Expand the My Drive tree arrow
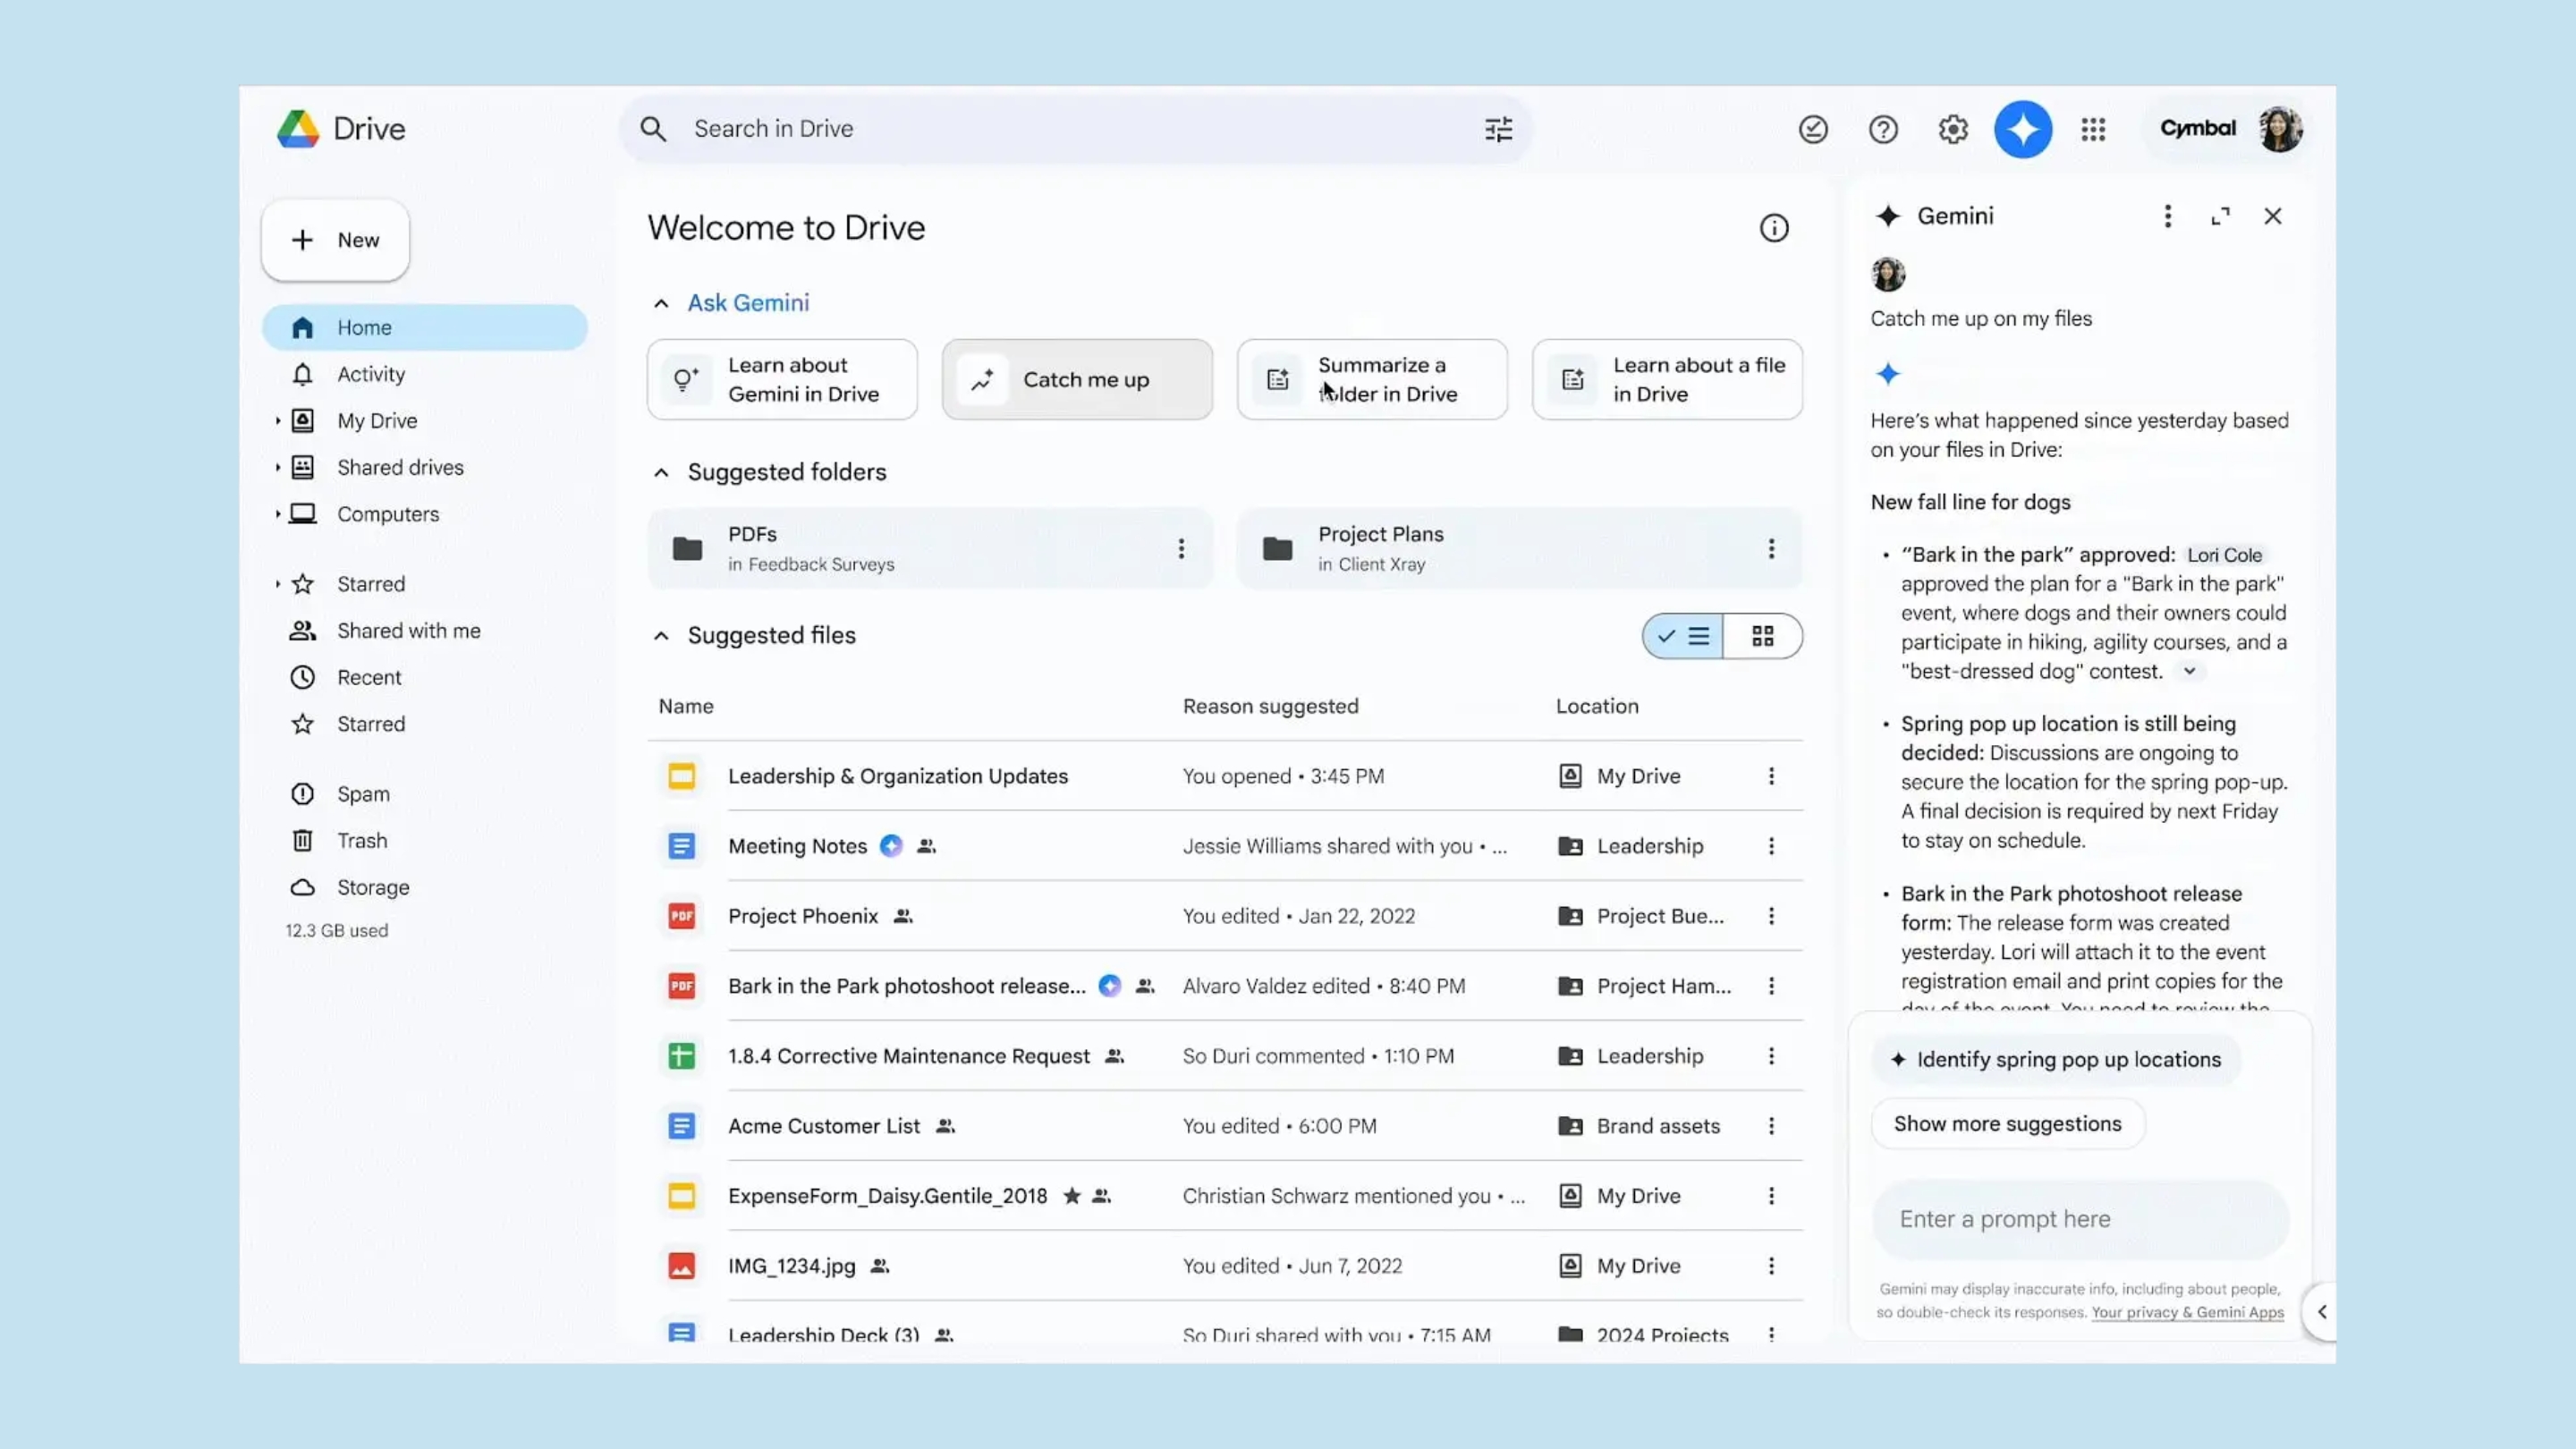 click(x=277, y=421)
